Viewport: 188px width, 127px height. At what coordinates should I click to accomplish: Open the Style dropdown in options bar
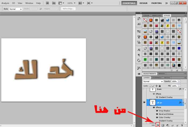(x=16, y=9)
